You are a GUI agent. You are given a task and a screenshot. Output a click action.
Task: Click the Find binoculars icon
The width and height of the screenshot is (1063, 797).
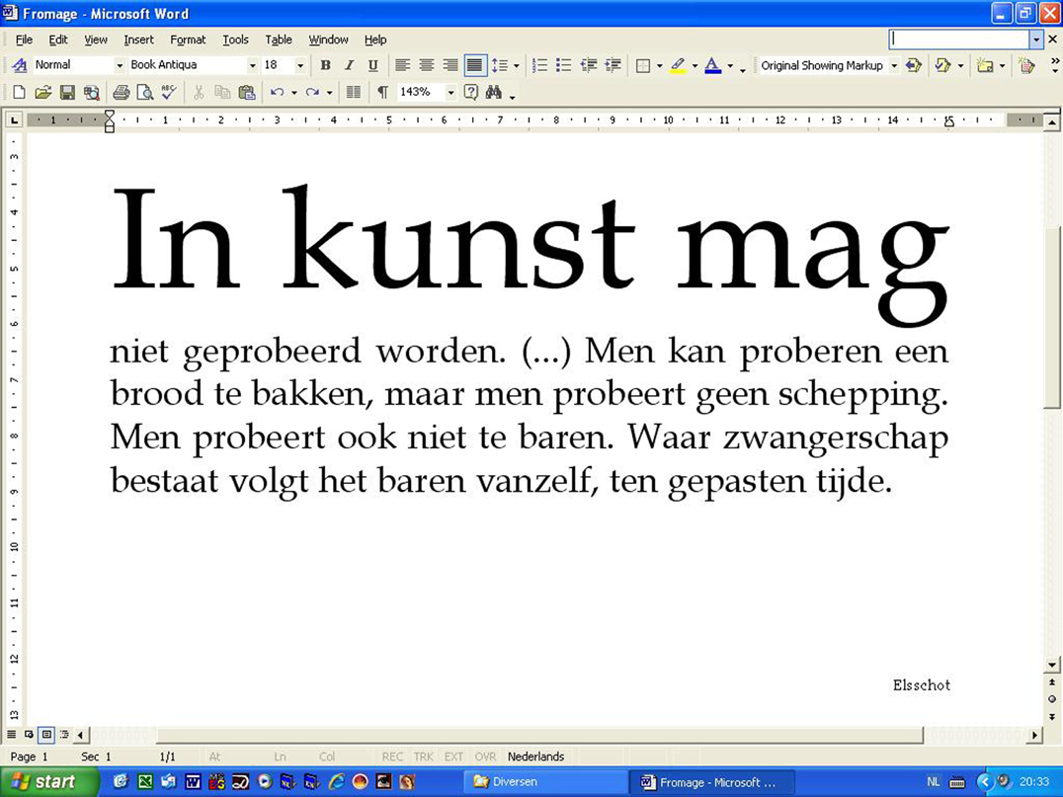click(494, 93)
